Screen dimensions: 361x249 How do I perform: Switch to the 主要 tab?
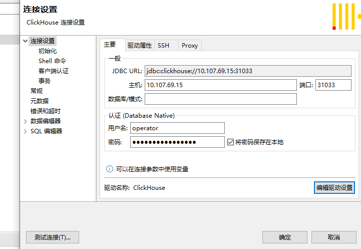(113, 45)
